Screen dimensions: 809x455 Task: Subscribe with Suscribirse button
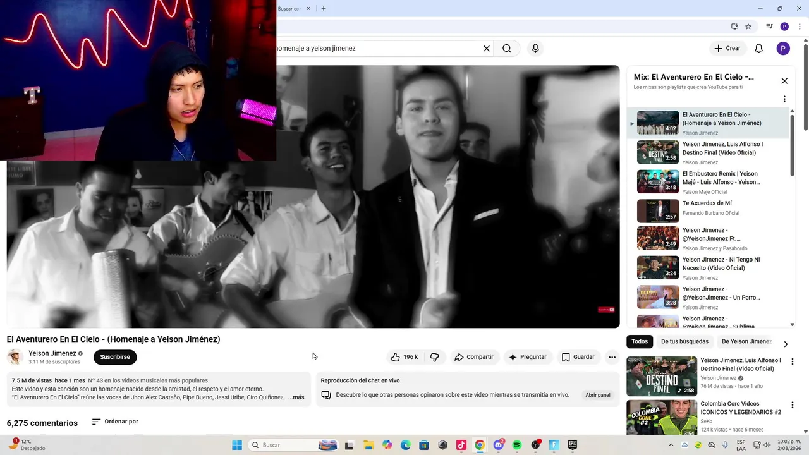[x=115, y=357]
